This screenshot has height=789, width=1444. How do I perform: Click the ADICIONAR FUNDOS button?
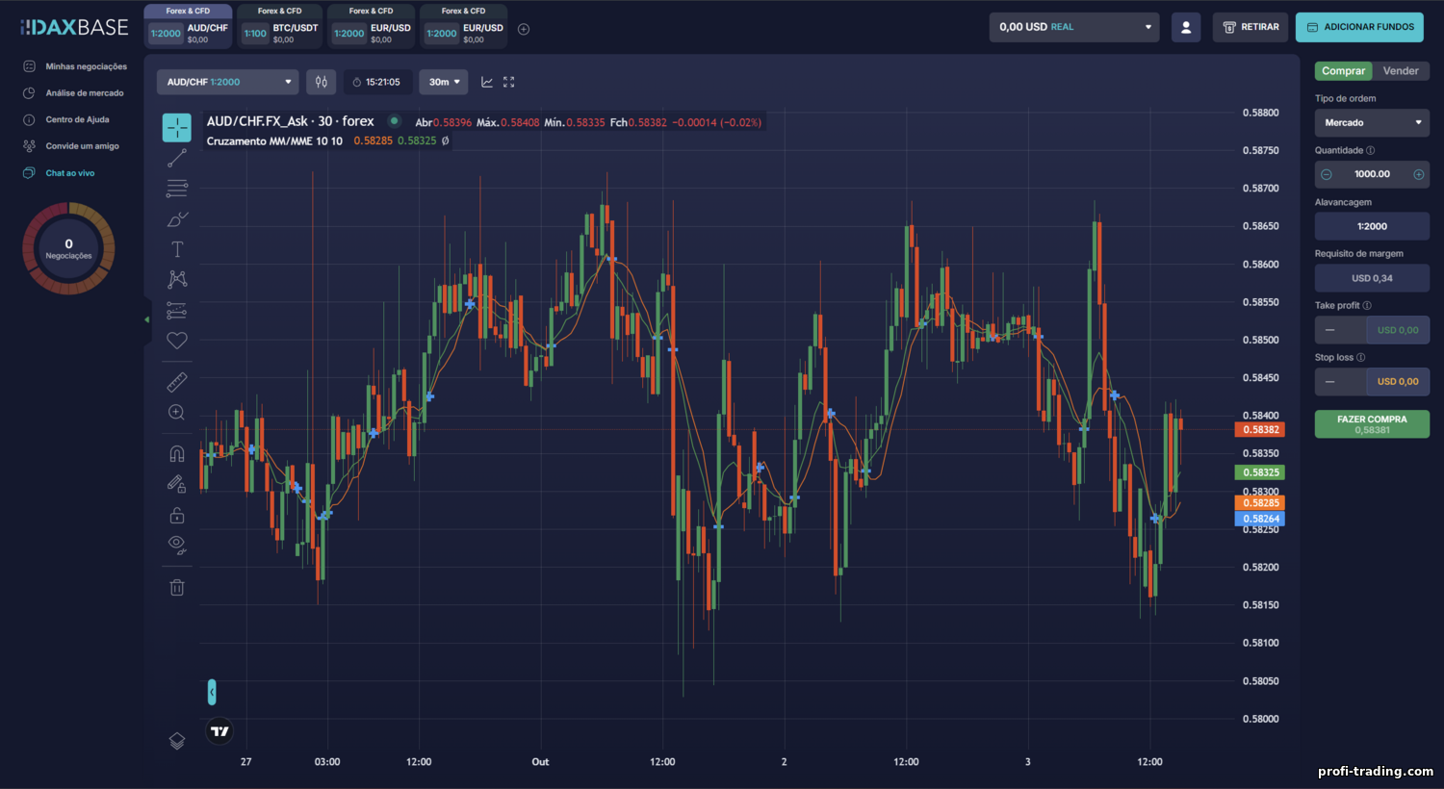[x=1359, y=27]
